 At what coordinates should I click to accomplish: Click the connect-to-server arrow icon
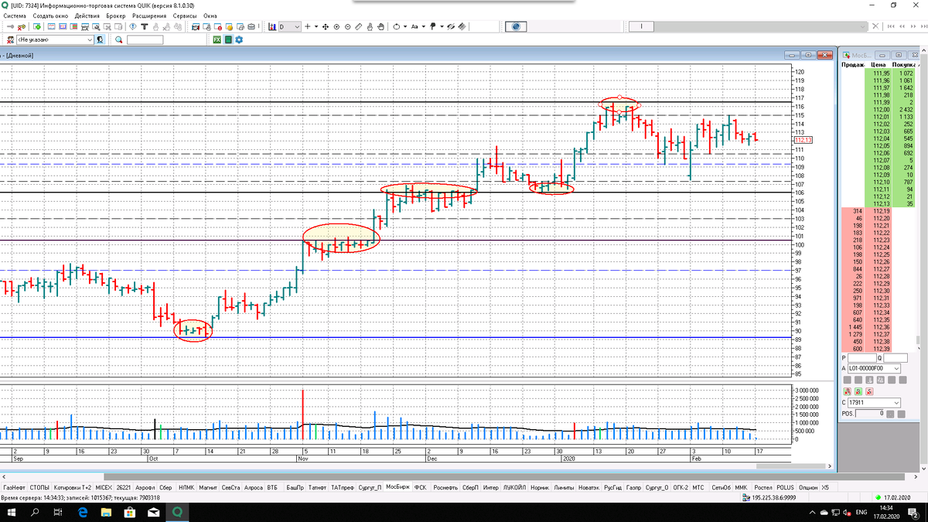click(x=10, y=26)
